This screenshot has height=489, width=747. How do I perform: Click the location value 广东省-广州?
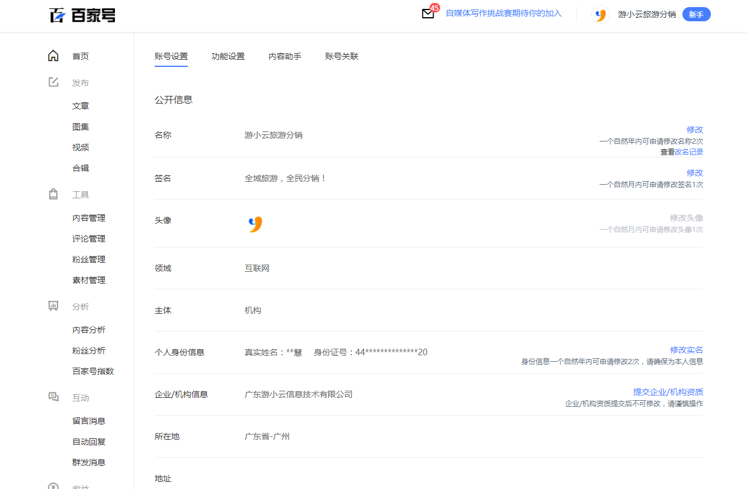tap(267, 437)
